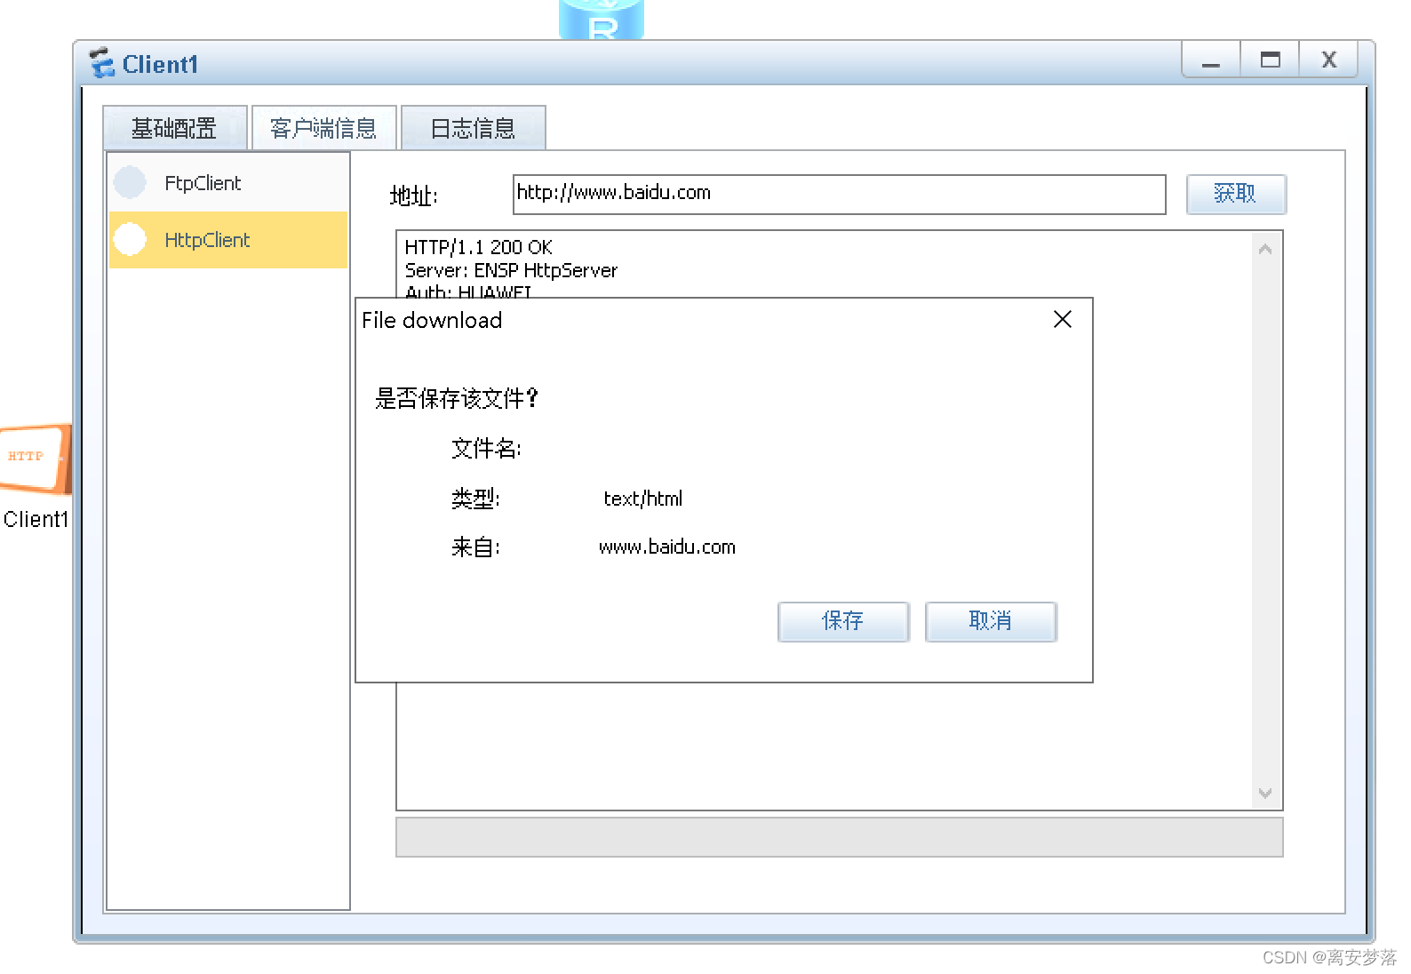This screenshot has height=974, width=1411.
Task: Close the Client1 window
Action: pyautogui.click(x=1328, y=60)
